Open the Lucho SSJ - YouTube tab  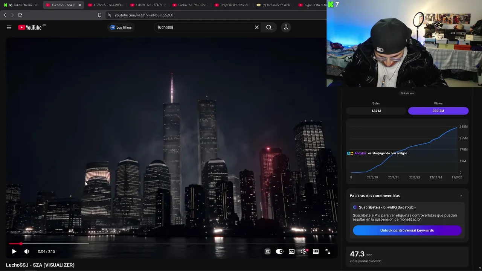[x=190, y=5]
